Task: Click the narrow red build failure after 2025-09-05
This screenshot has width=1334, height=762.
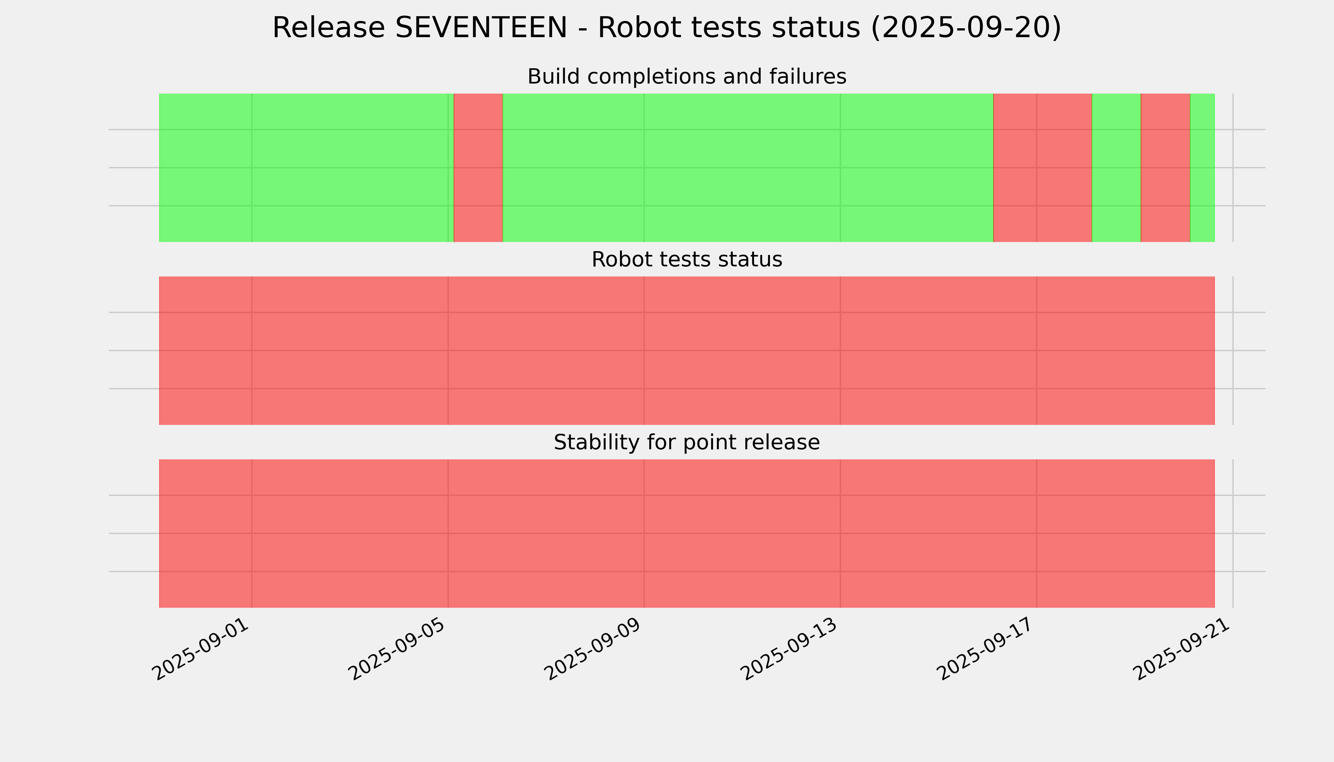Action: click(478, 167)
